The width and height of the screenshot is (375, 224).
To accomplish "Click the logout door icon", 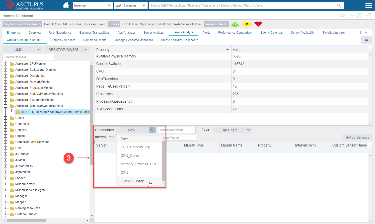I will coord(368,16).
